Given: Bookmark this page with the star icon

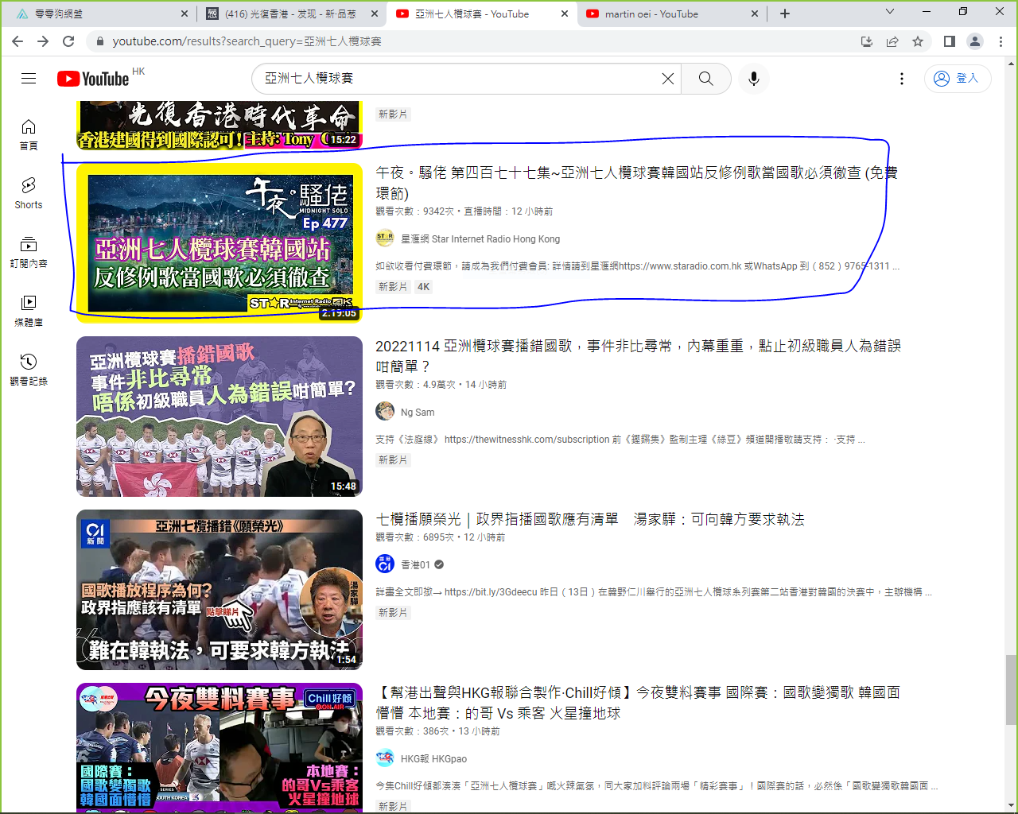Looking at the screenshot, I should point(918,41).
